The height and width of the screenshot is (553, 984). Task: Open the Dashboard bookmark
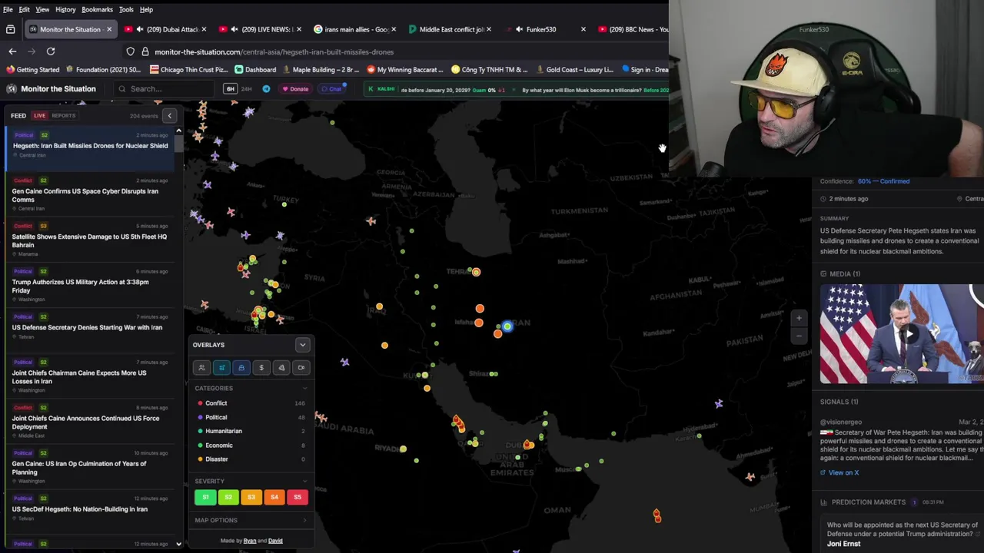[255, 69]
